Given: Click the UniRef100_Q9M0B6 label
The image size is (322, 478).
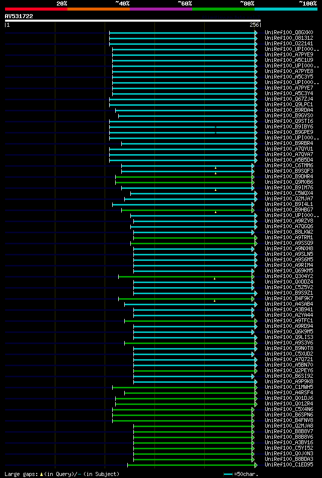Looking at the screenshot, I should point(289,182).
